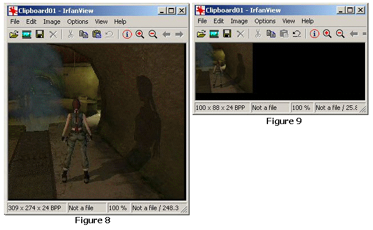Open Edit menu in Figure 8 window

tap(31, 22)
